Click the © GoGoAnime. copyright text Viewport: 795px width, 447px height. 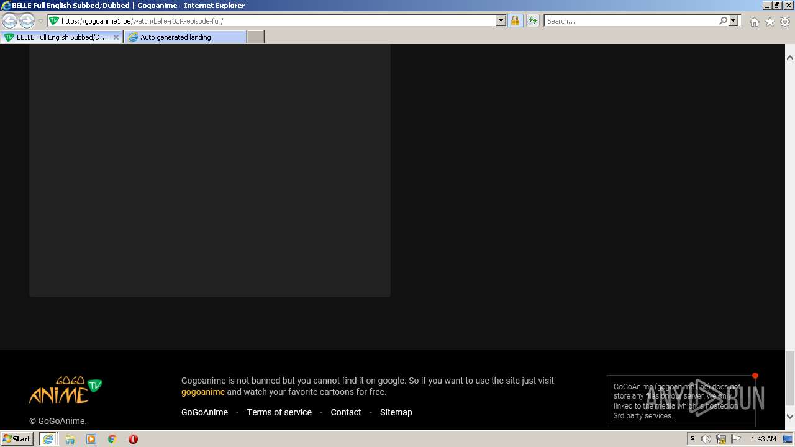pos(58,421)
